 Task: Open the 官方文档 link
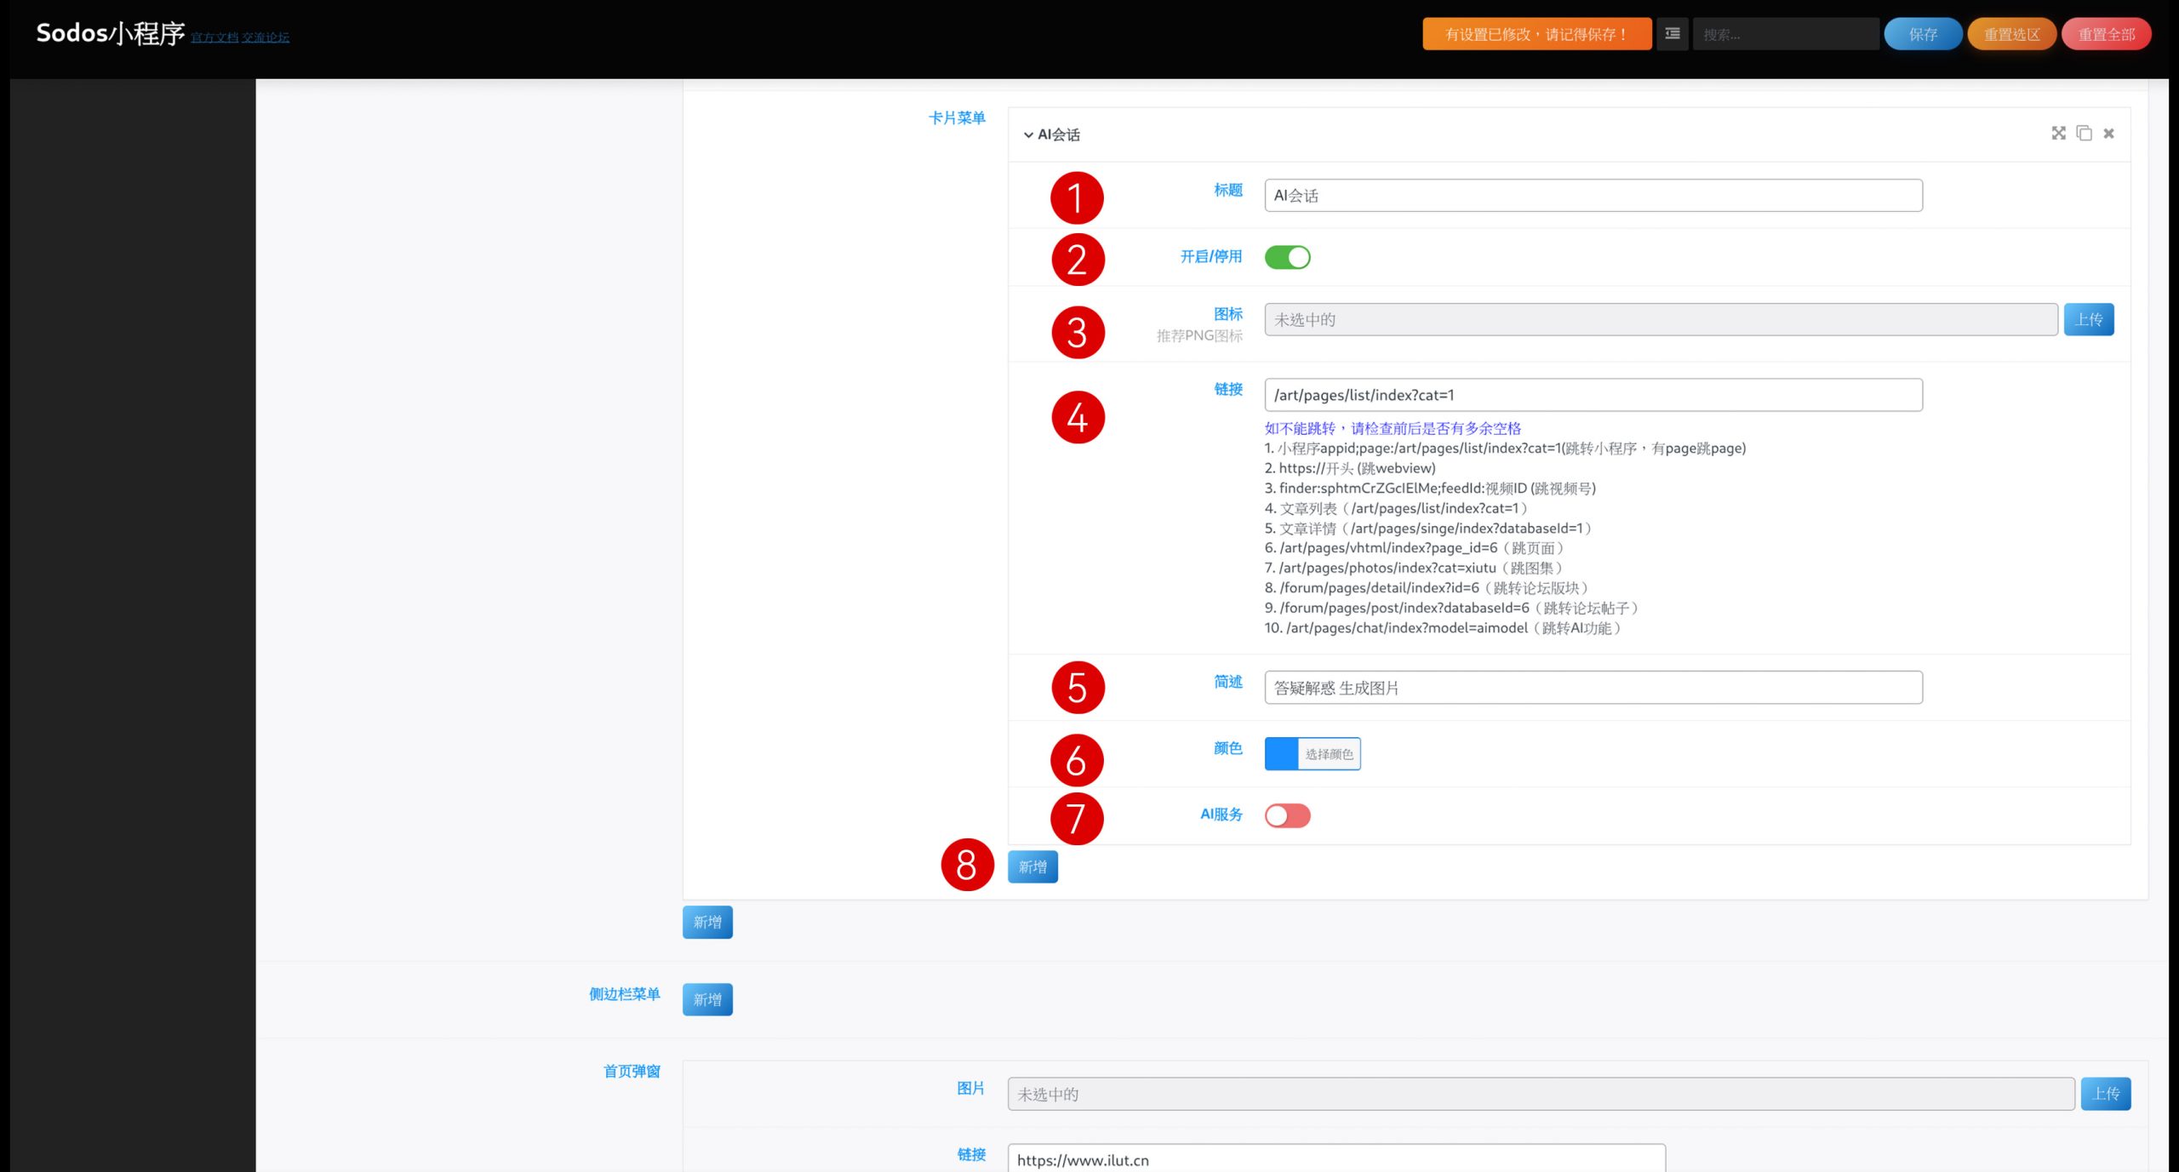tap(214, 37)
